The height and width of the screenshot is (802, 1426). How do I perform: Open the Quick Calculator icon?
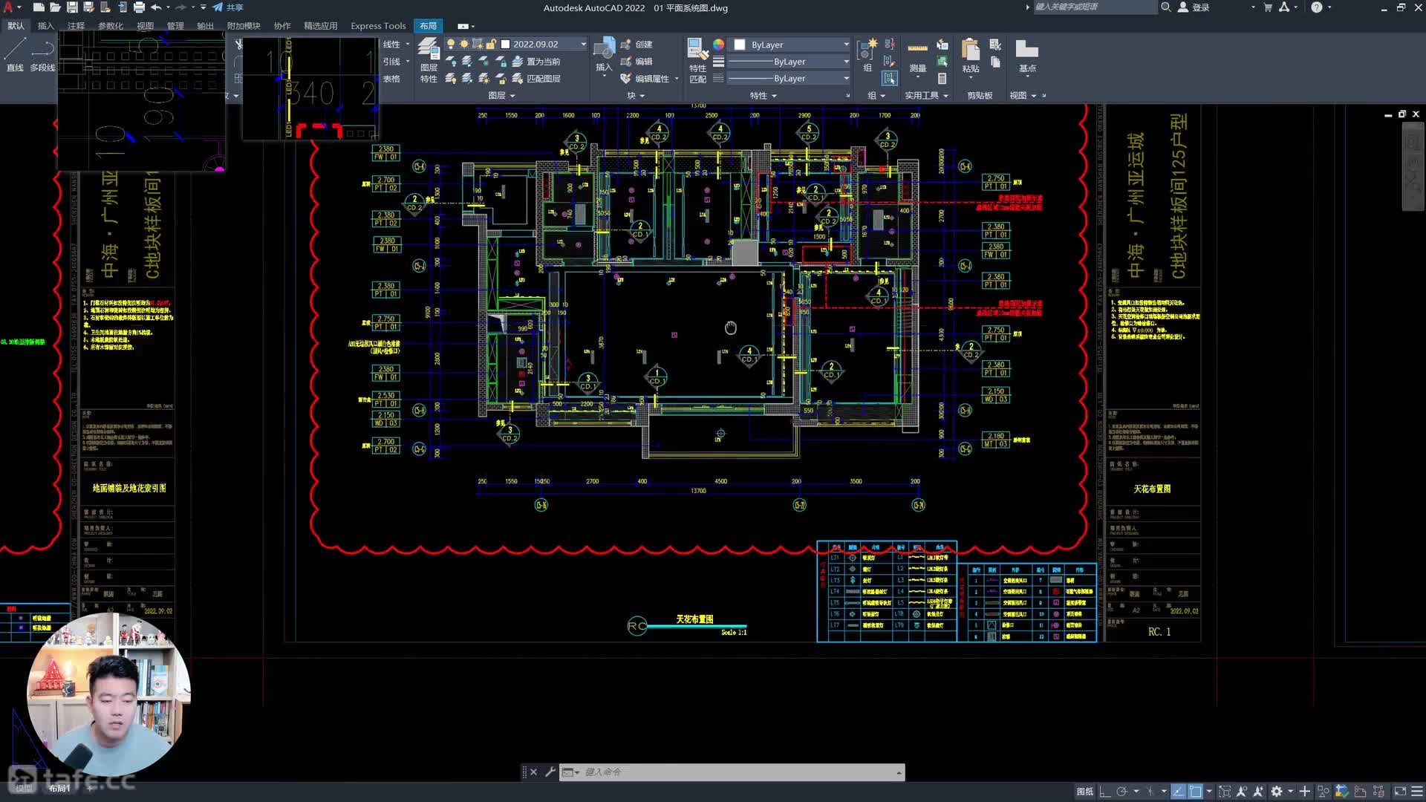(942, 79)
